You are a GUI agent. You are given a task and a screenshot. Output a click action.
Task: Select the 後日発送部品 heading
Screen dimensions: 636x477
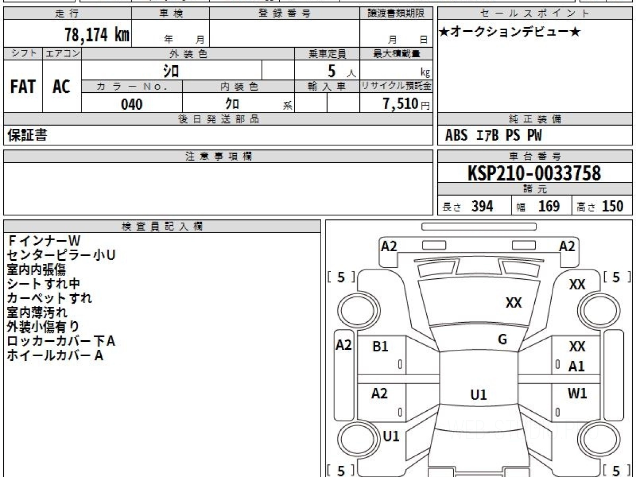(218, 119)
